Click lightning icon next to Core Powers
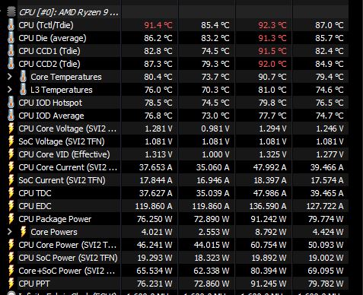The image size is (363, 295). point(23,232)
